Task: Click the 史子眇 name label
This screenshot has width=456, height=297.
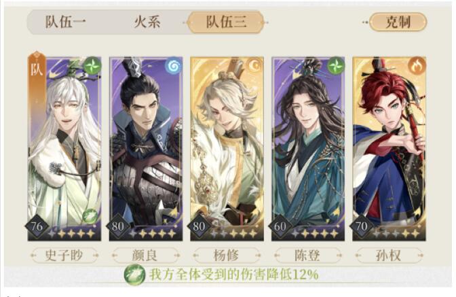Action: pos(64,256)
